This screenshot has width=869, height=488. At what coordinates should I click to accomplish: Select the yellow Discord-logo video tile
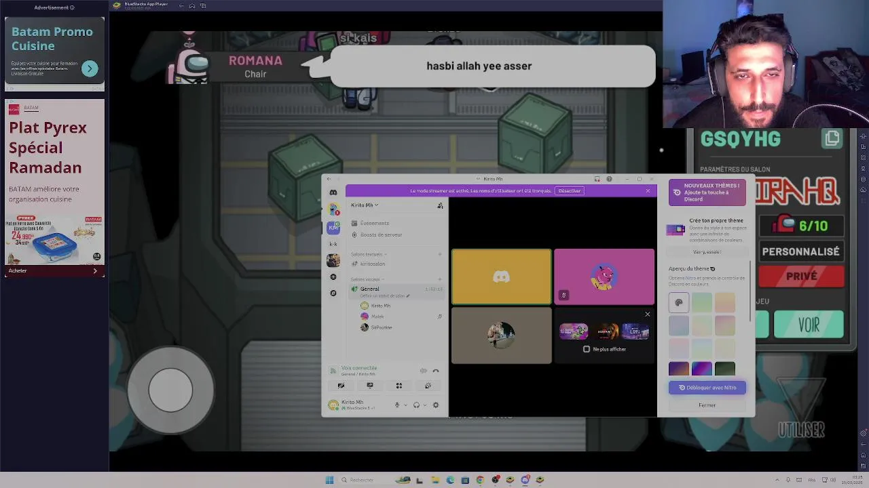tap(502, 277)
